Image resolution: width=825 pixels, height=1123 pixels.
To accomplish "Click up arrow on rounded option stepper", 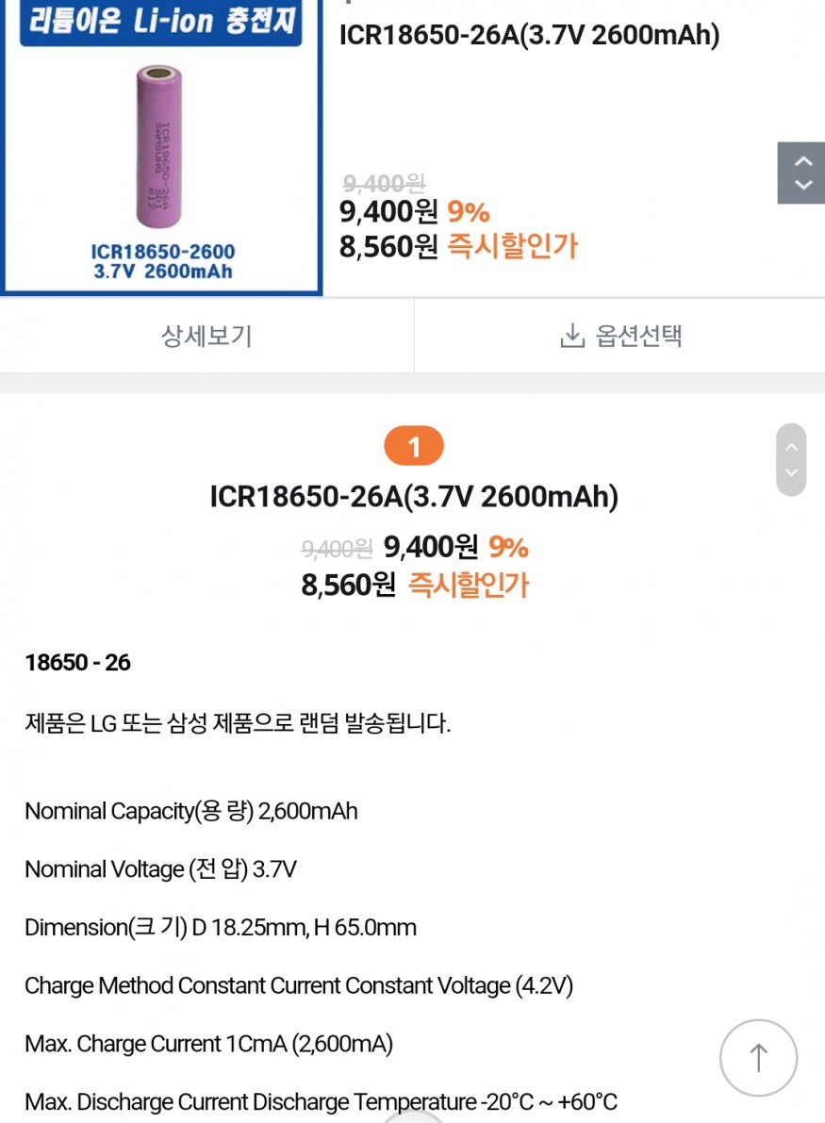I will tap(791, 447).
